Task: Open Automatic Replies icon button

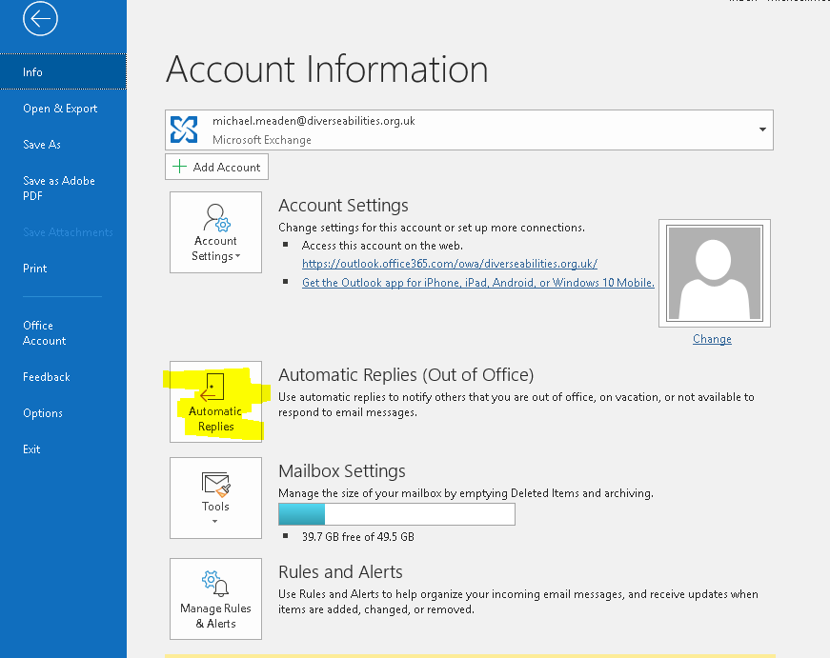Action: (x=215, y=388)
